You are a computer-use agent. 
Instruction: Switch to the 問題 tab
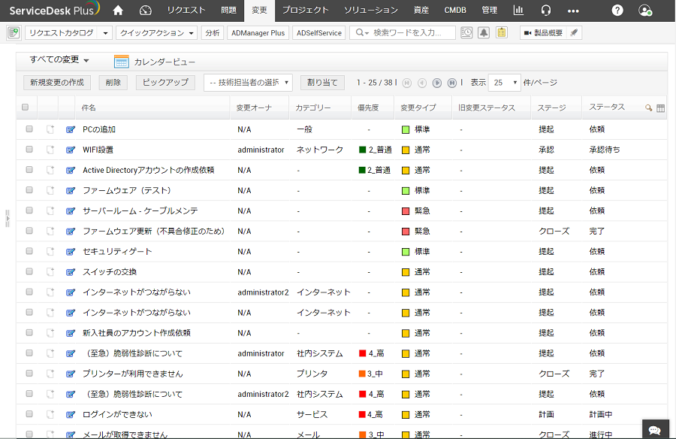coord(228,11)
